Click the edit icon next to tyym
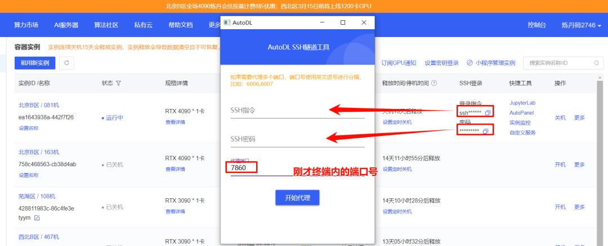The width and height of the screenshot is (608, 246). click(x=37, y=218)
